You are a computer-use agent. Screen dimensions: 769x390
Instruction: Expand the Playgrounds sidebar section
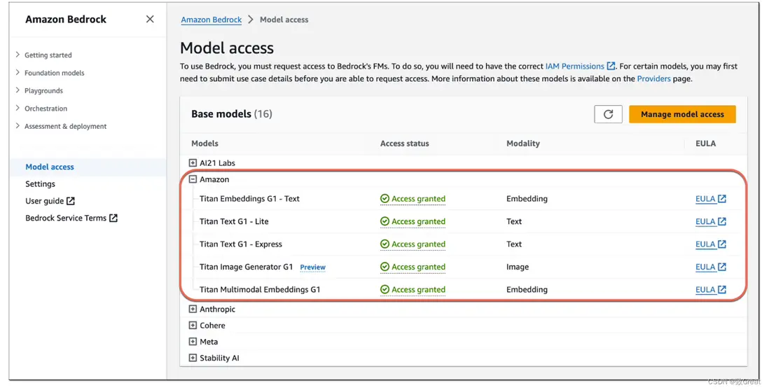tap(18, 90)
